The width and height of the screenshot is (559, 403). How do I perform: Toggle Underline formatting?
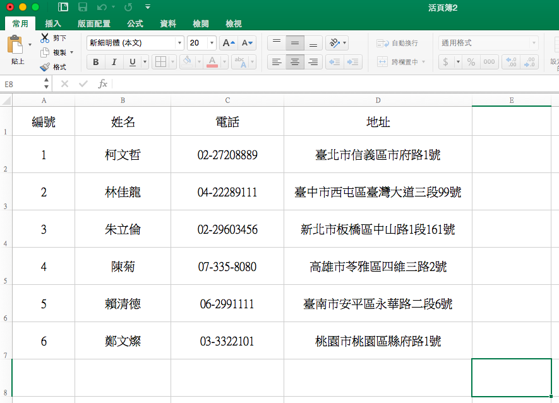tap(133, 62)
